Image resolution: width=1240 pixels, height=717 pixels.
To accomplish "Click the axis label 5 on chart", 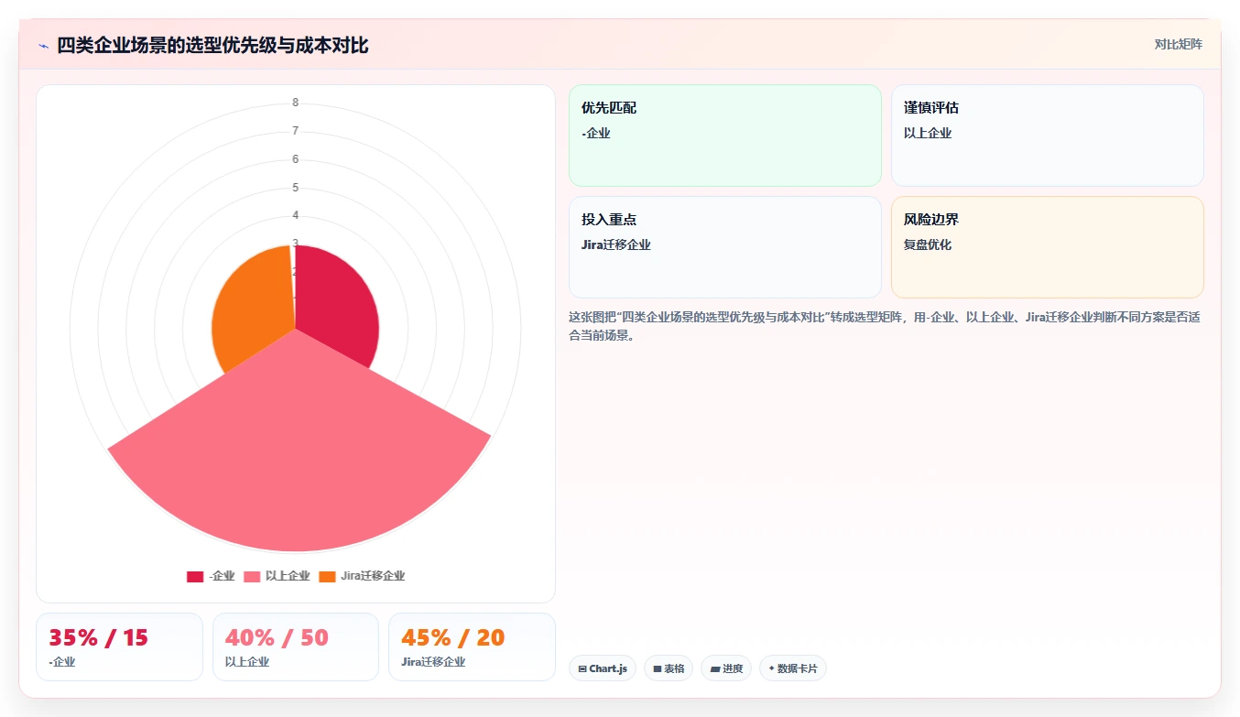I will (295, 188).
